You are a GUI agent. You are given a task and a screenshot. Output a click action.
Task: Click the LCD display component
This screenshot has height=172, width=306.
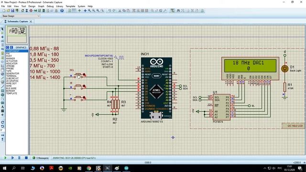(x=250, y=68)
